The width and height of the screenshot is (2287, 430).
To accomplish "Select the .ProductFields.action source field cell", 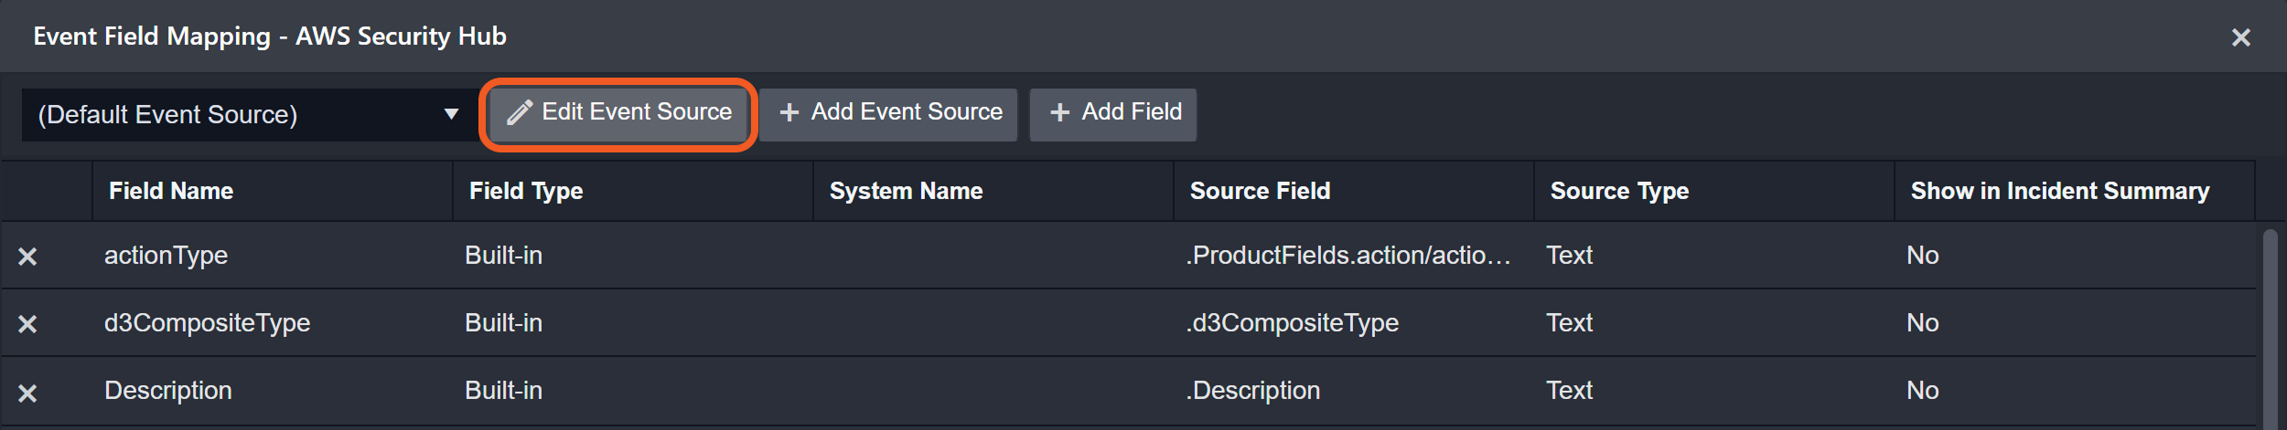I will 1348,256.
